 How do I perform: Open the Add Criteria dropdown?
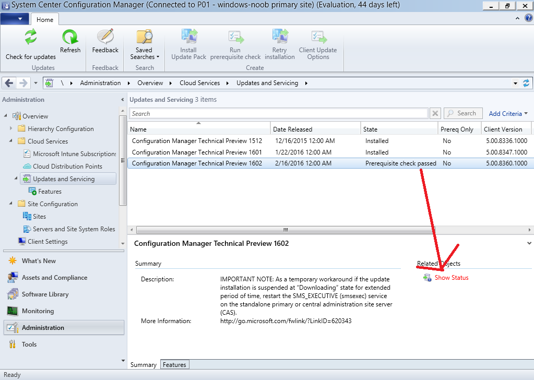[x=508, y=113]
